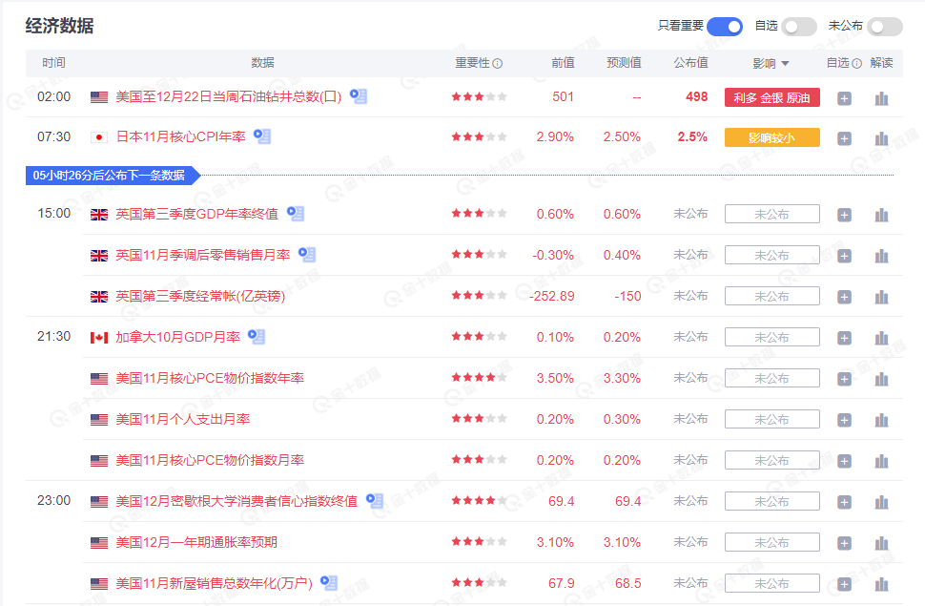Click the 05小时26分后公布下一条数据 marker
Image resolution: width=925 pixels, height=606 pixels.
point(113,176)
